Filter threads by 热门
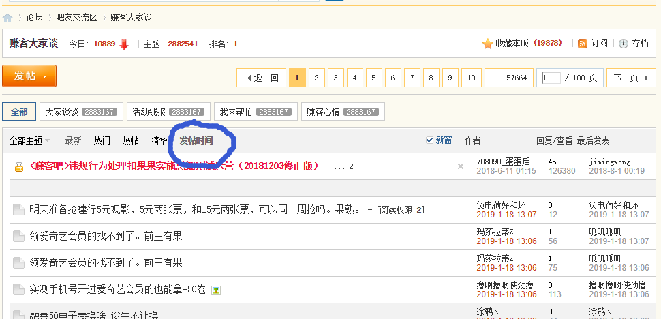The image size is (661, 319). click(102, 140)
